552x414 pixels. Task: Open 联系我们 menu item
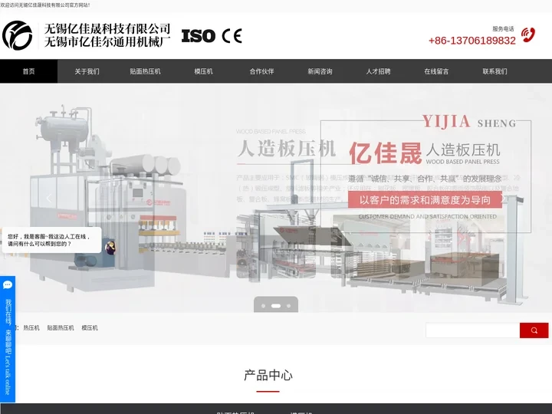495,71
